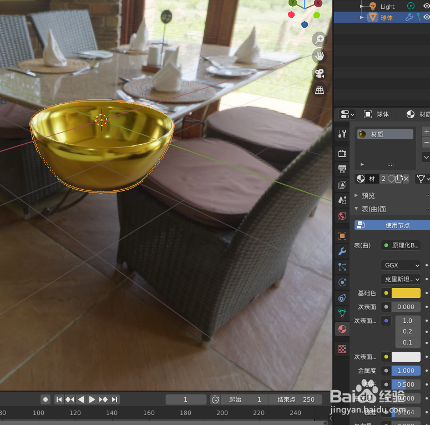This screenshot has width=430, height=425.
Task: Jump to next keyframe
Action: [103, 399]
